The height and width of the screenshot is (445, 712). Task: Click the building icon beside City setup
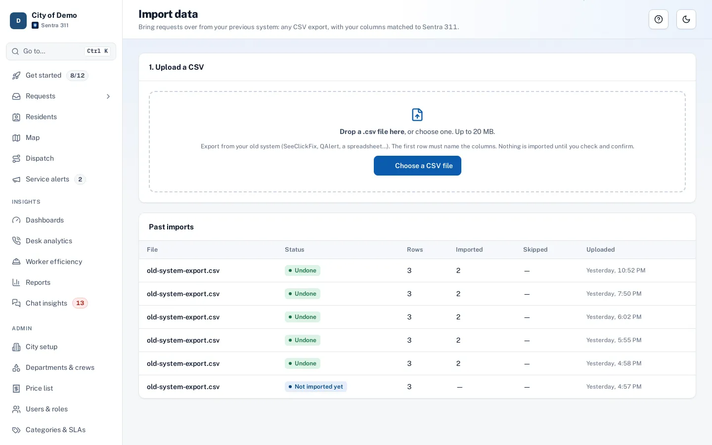[x=16, y=347]
